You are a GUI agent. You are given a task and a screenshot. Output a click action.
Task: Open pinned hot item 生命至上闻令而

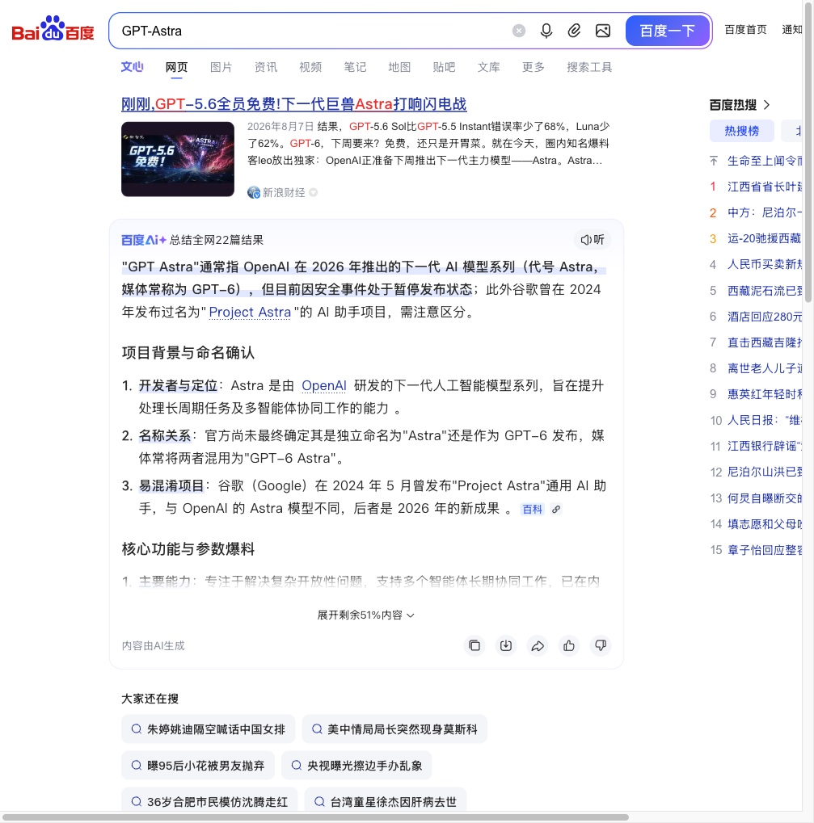[764, 161]
